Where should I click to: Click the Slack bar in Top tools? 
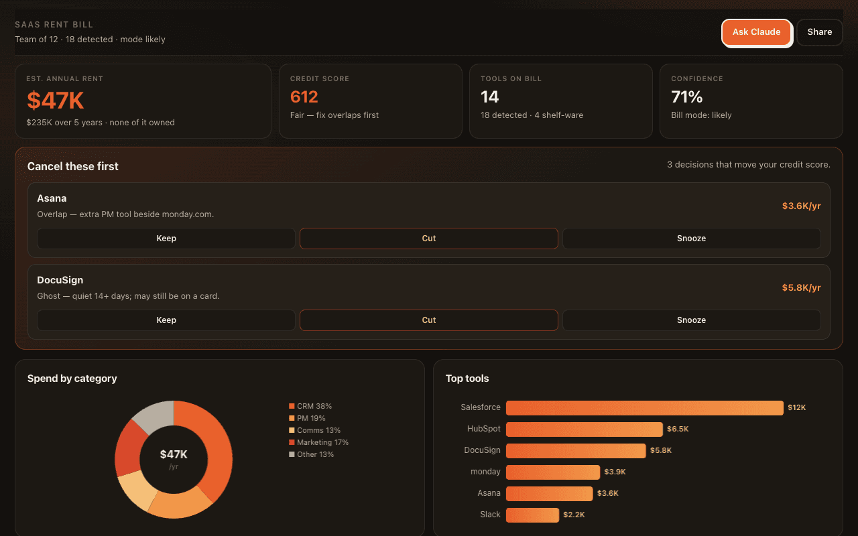[x=532, y=515]
